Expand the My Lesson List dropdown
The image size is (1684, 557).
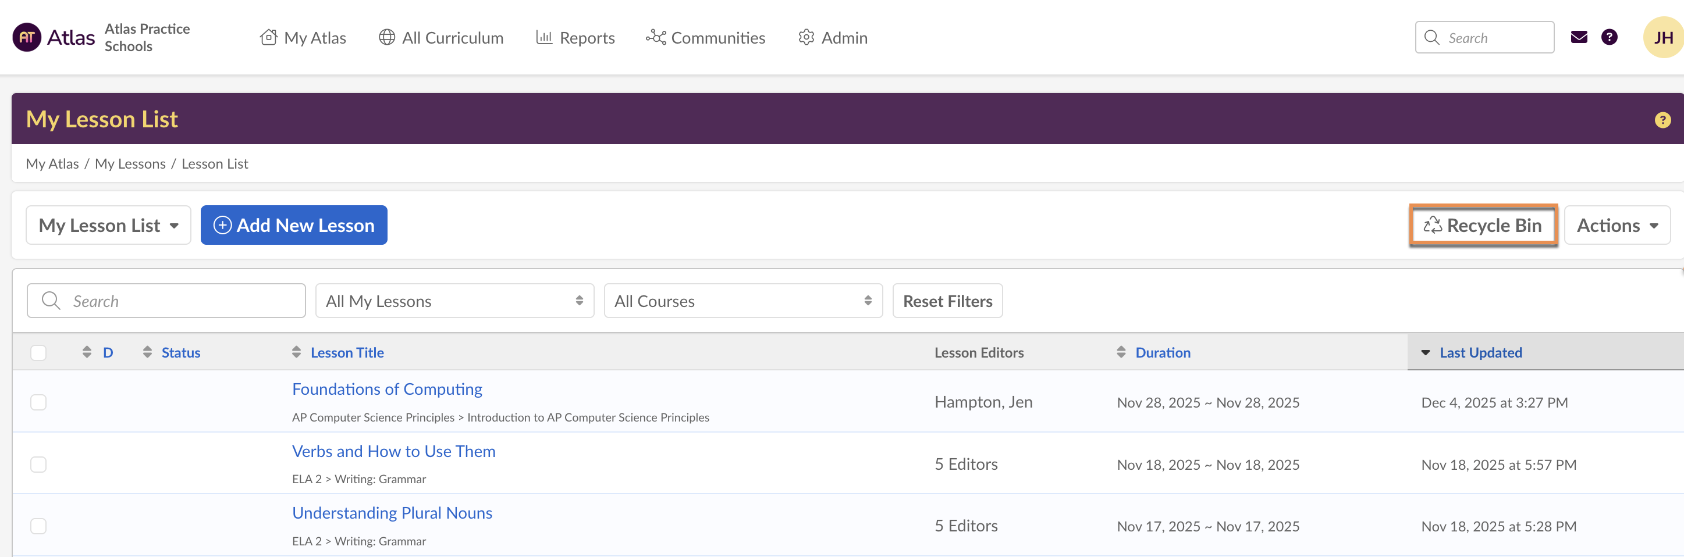coord(108,225)
